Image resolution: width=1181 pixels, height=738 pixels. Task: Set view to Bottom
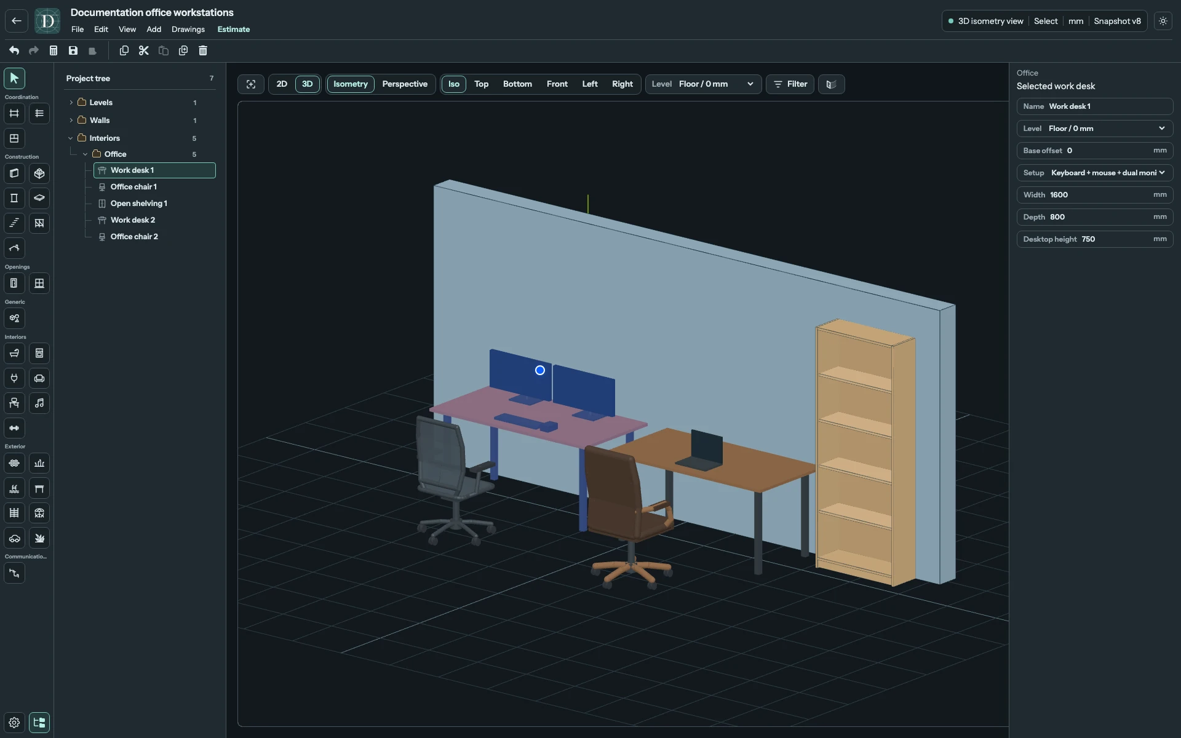point(517,84)
